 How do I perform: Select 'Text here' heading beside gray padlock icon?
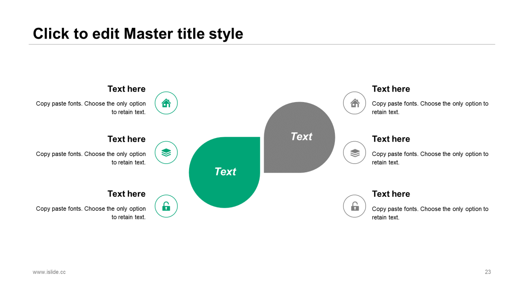(391, 194)
